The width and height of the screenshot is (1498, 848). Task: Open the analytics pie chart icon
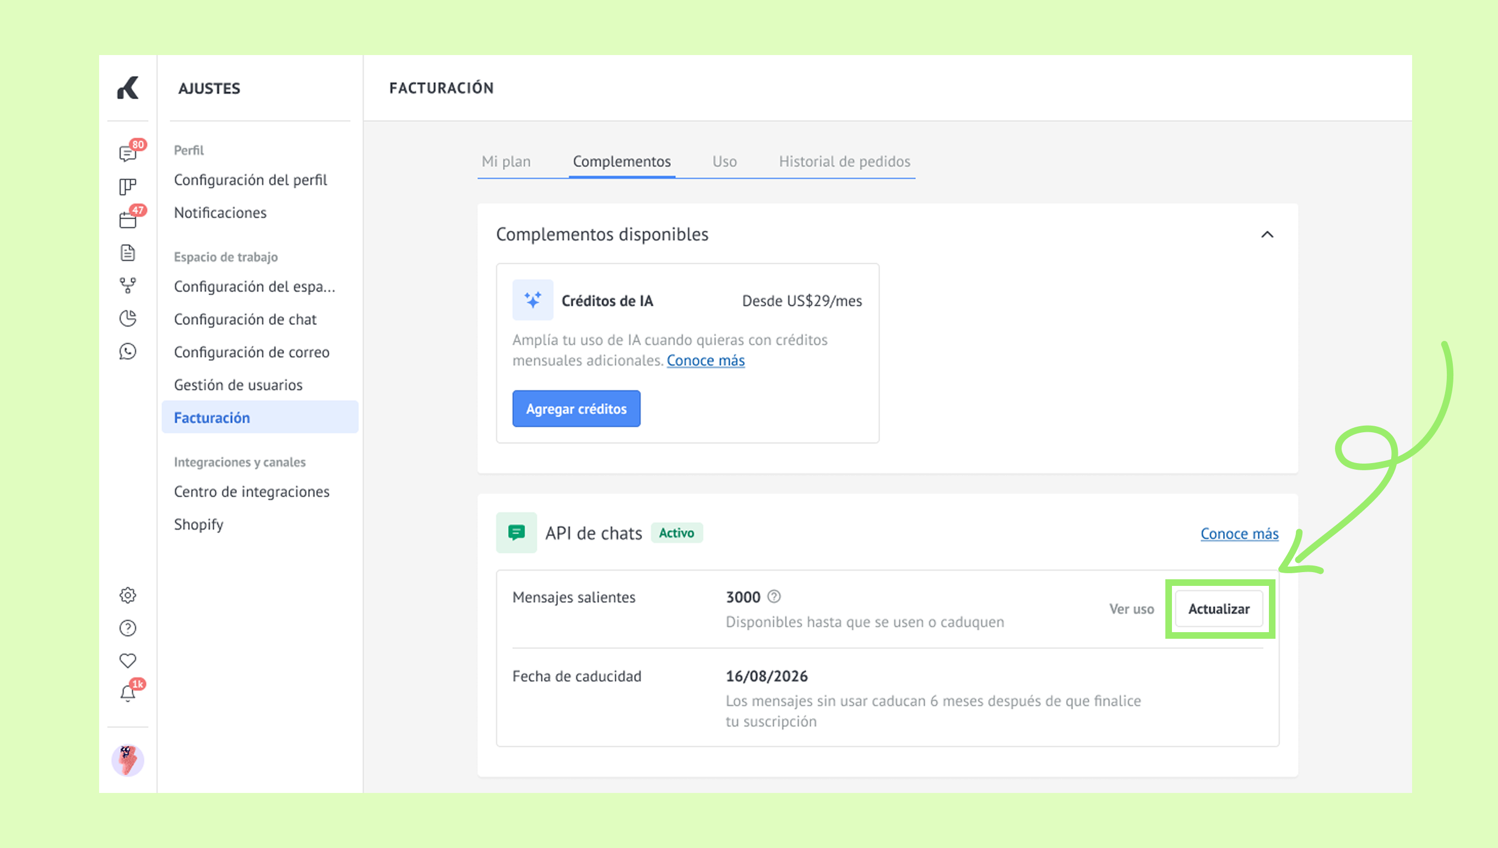point(128,319)
